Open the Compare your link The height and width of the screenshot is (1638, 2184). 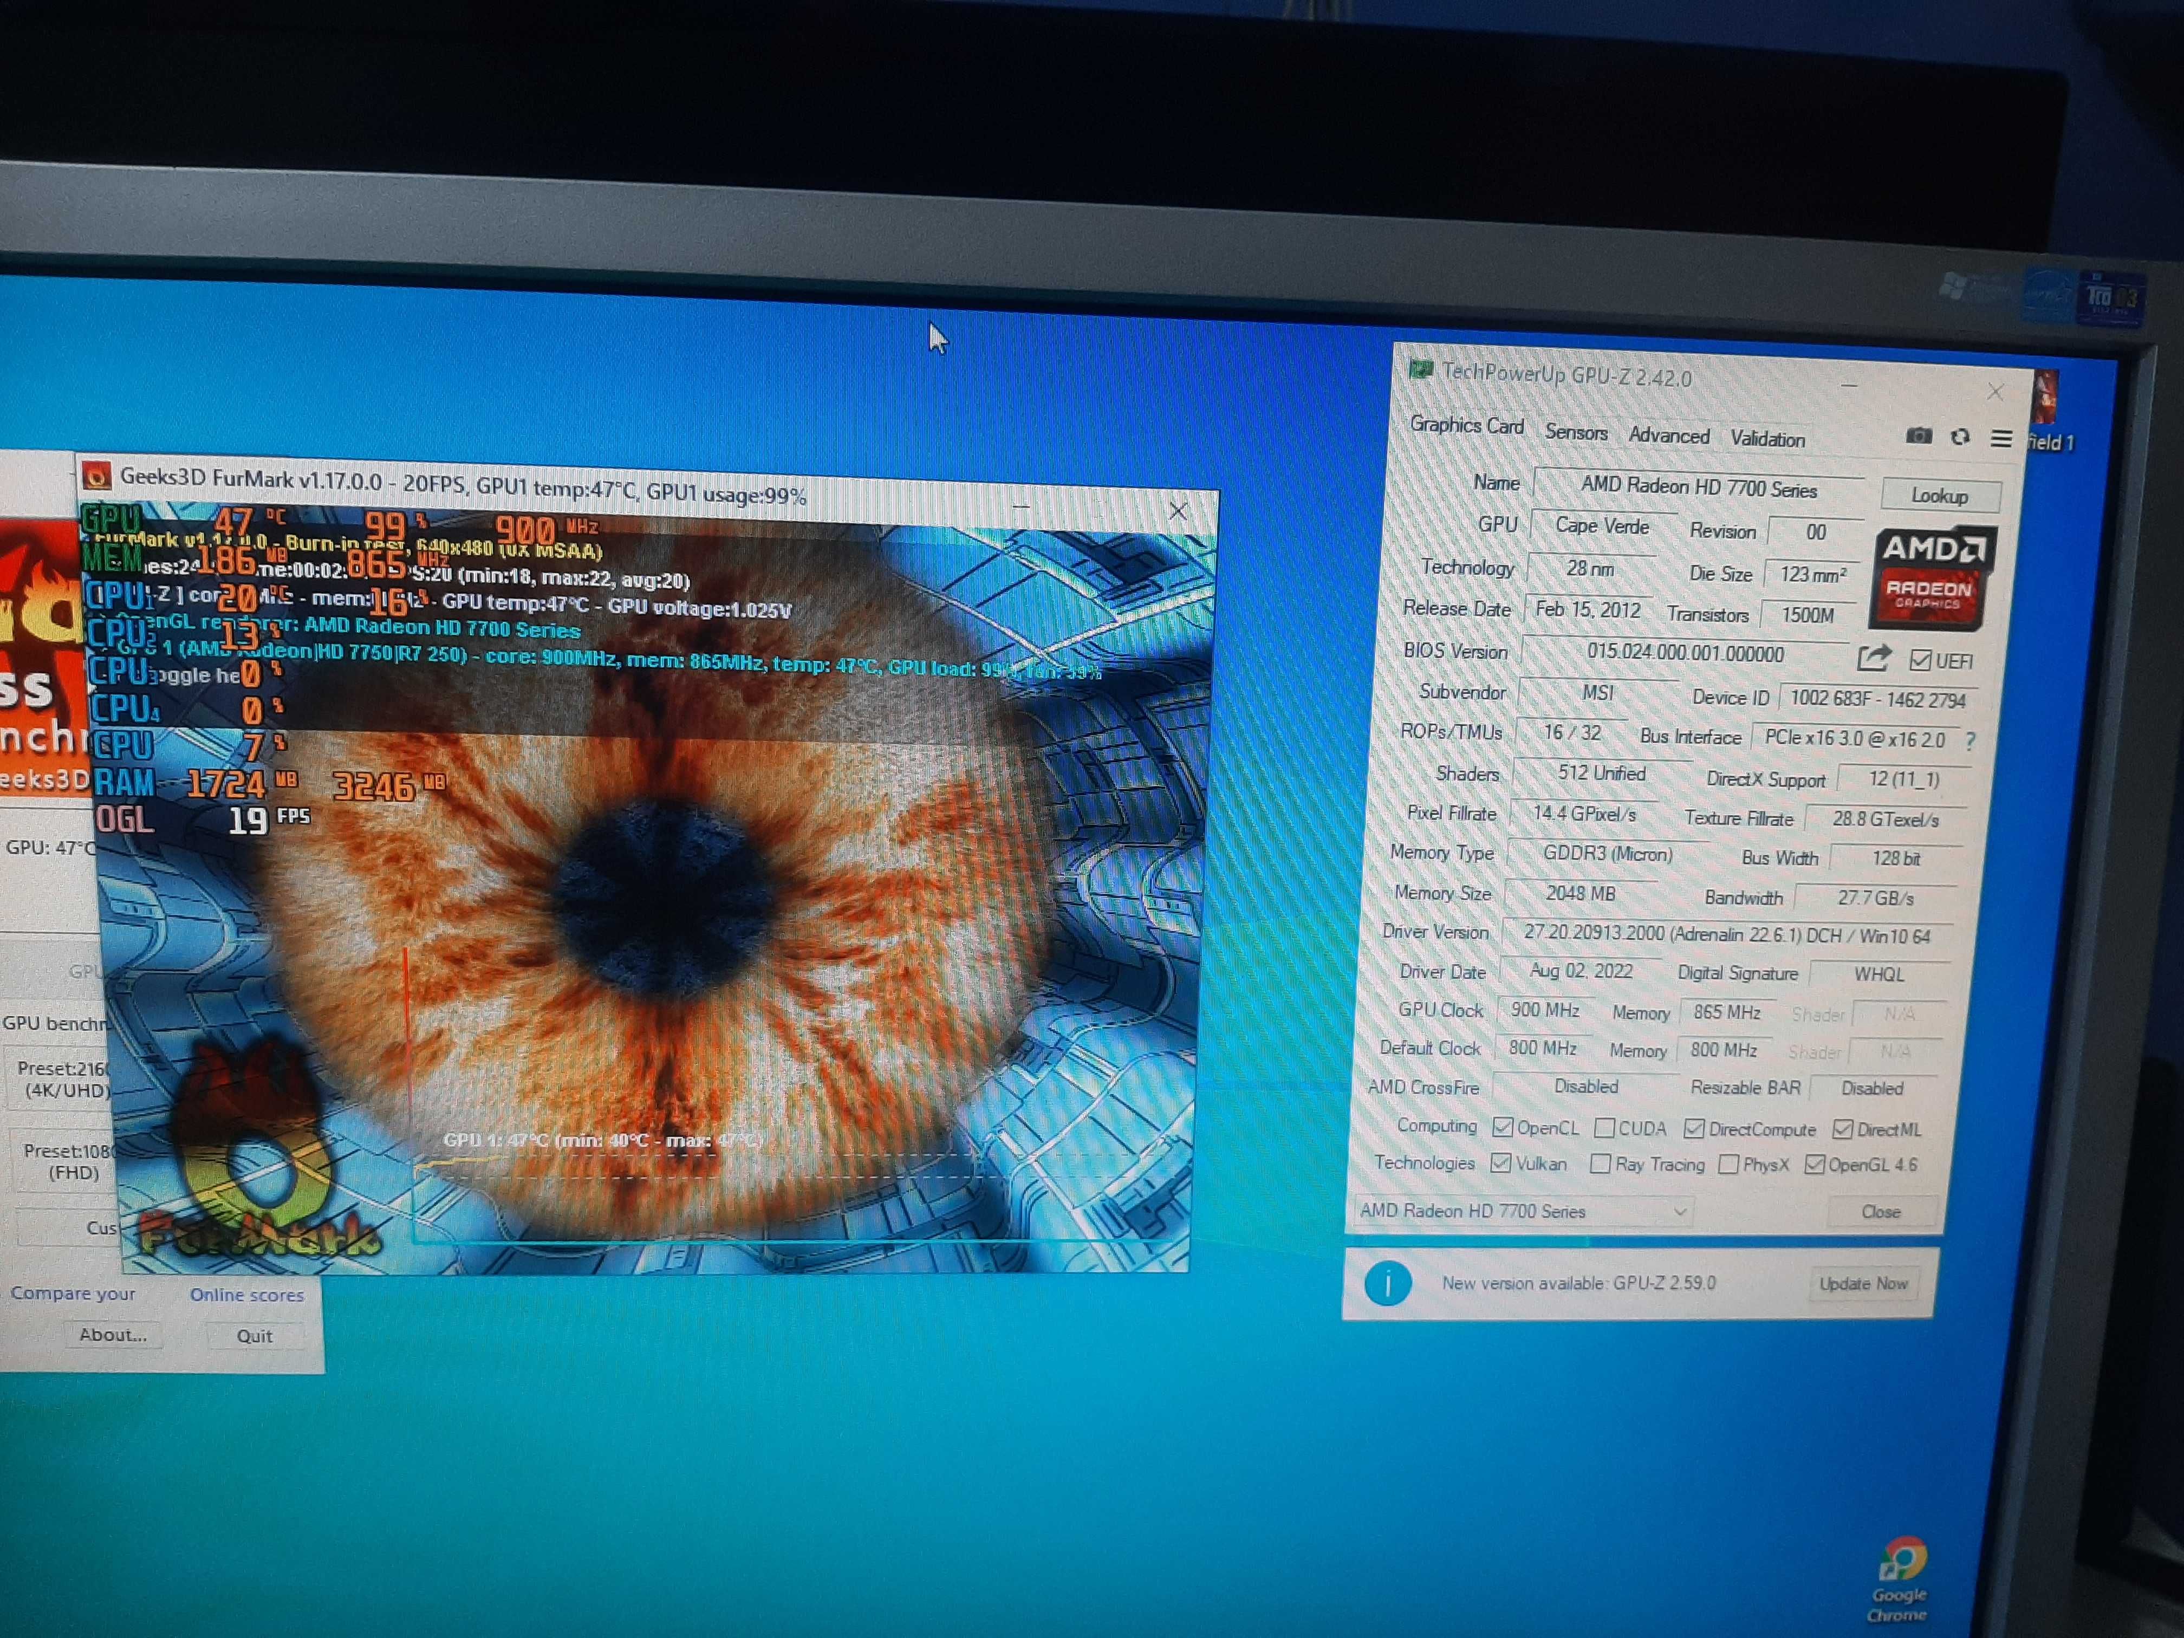coord(73,1293)
